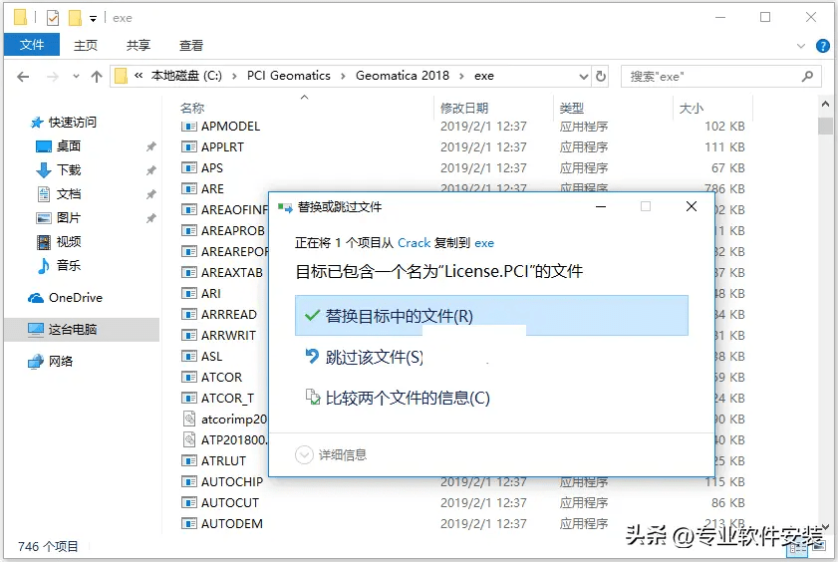
Task: Select the atcorimp20 document icon
Action: pyautogui.click(x=188, y=419)
